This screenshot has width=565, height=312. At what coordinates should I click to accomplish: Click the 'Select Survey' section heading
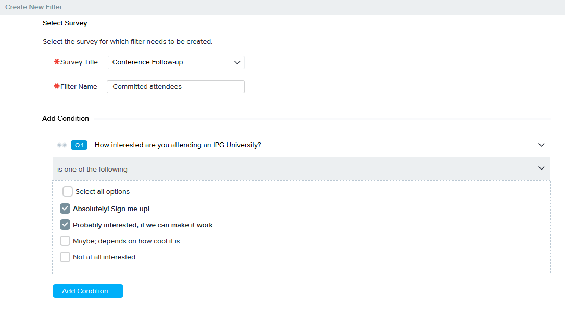[x=65, y=23]
